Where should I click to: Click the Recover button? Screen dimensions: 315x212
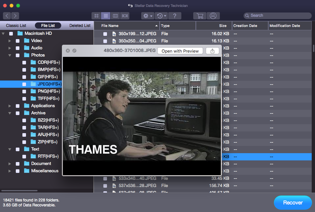(293, 202)
